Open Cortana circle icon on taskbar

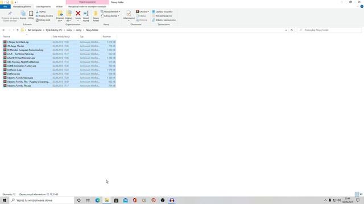click(x=78, y=200)
